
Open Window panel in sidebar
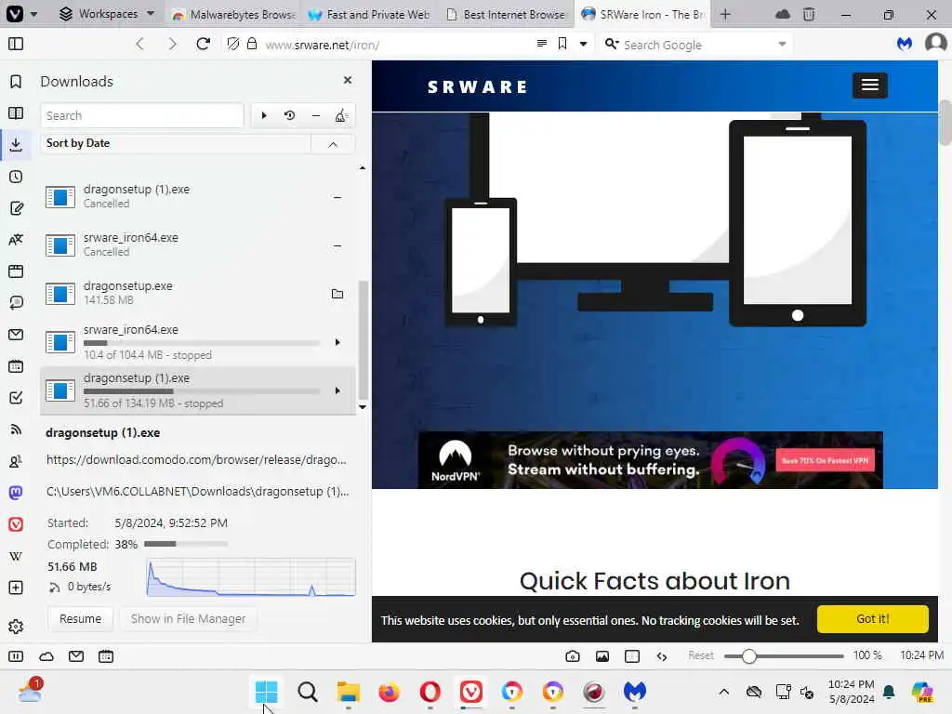(17, 271)
